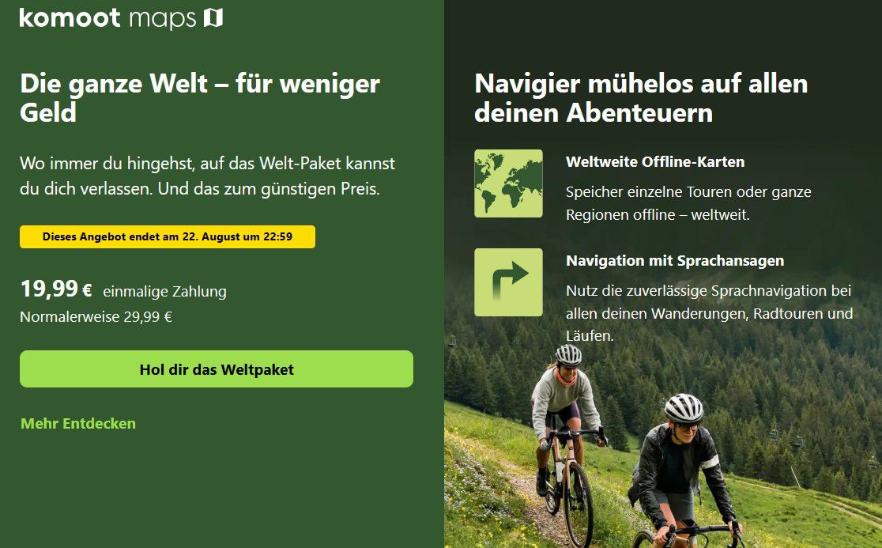
Task: Click the Welt-Paket intro paragraph
Action: (208, 176)
